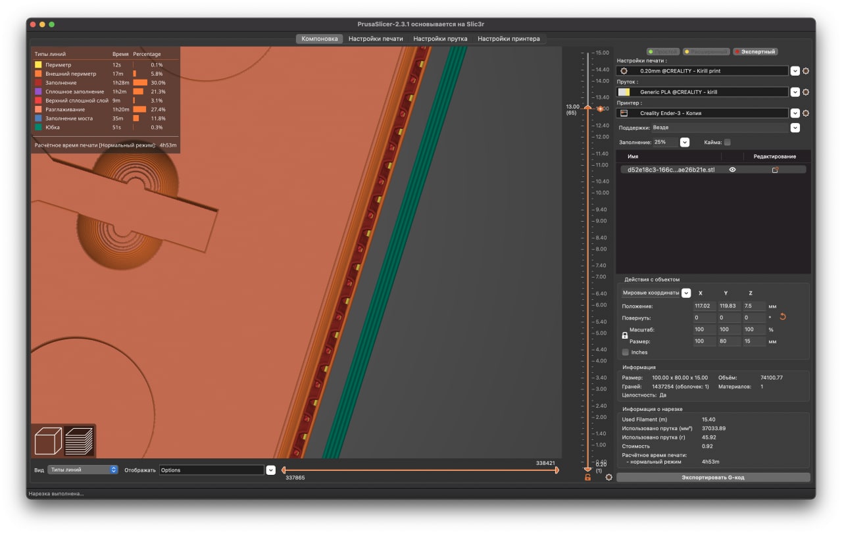The image size is (842, 534).
Task: Click the edit icon for the stl object
Action: pyautogui.click(x=775, y=170)
